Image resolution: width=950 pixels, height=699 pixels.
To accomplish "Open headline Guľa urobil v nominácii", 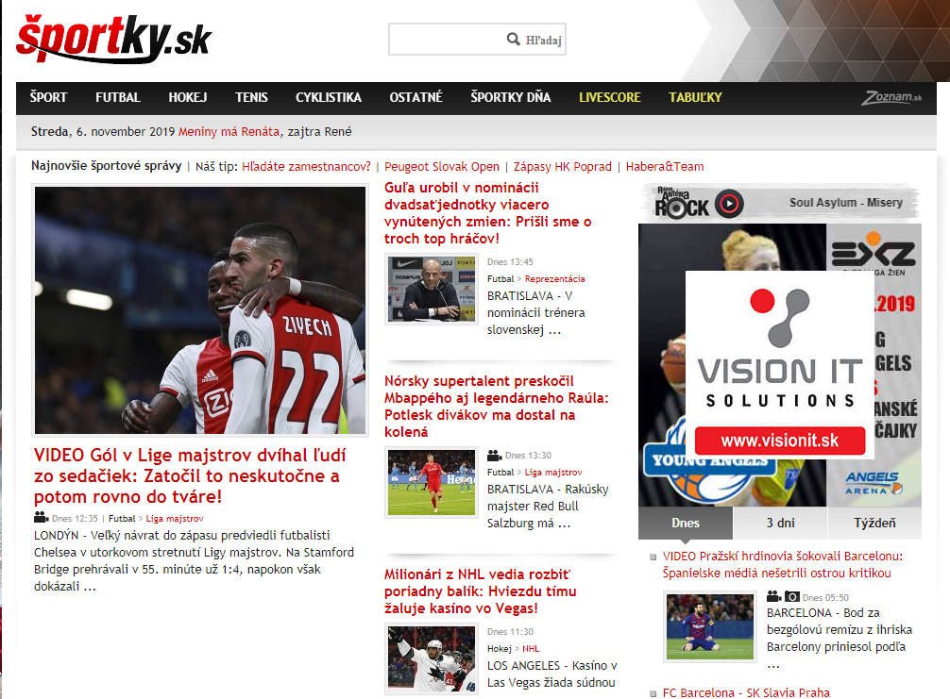I will [487, 213].
